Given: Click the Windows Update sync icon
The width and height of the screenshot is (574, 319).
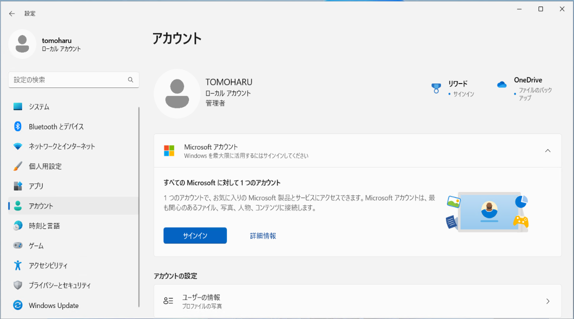Looking at the screenshot, I should coord(17,305).
